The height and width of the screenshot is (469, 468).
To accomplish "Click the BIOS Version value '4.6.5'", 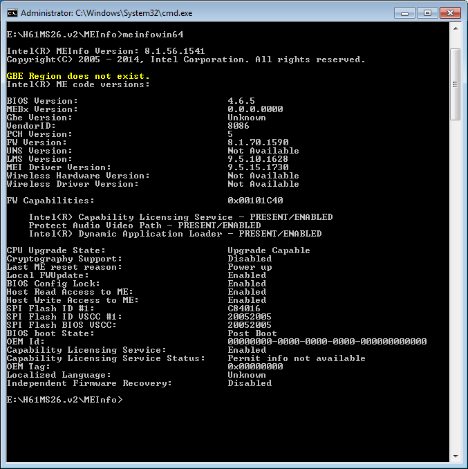I will point(241,101).
